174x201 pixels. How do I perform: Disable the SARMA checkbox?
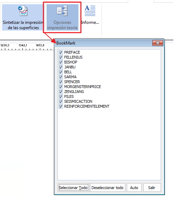pyautogui.click(x=61, y=77)
